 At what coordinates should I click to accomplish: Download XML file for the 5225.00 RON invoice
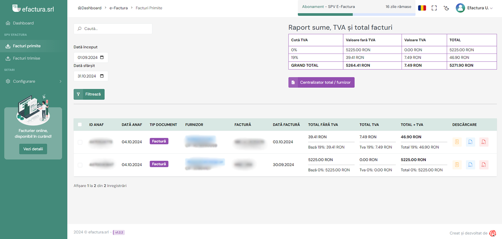(x=470, y=165)
